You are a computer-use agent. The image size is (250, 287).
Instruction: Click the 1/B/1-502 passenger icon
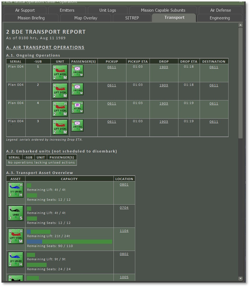click(77, 89)
